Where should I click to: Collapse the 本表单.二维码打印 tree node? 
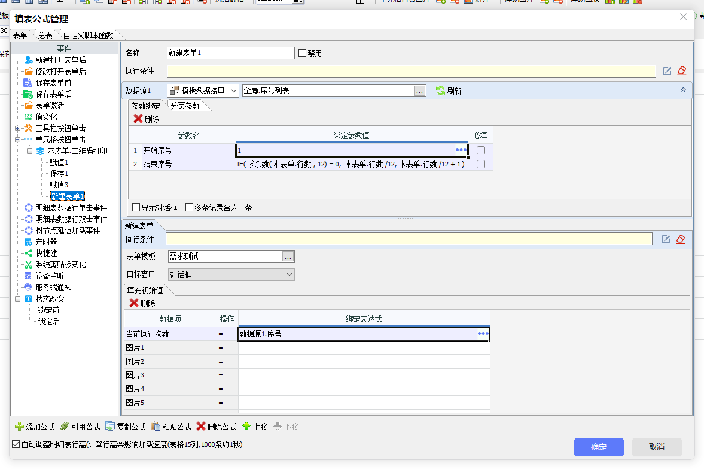tap(29, 151)
